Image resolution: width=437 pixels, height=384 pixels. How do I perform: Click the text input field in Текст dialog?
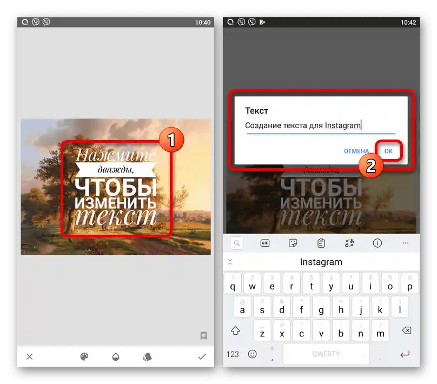321,125
